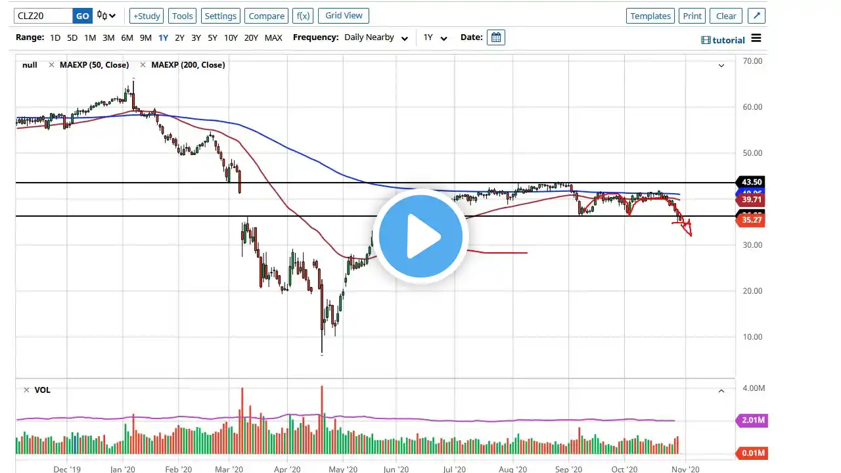Select the 2Y range

tap(179, 37)
